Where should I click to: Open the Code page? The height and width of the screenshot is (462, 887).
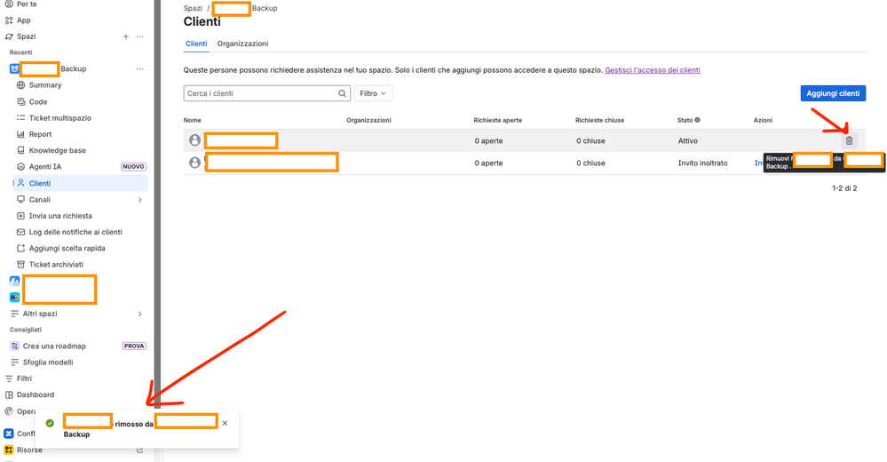38,102
